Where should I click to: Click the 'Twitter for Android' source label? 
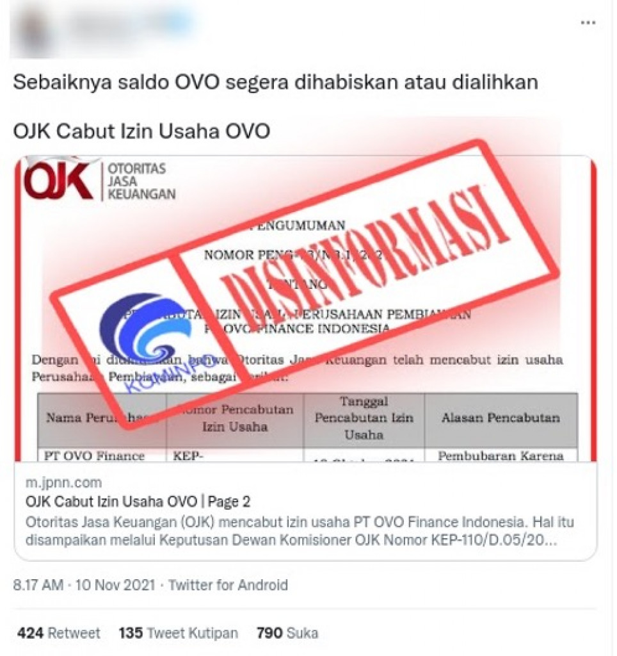point(228,585)
